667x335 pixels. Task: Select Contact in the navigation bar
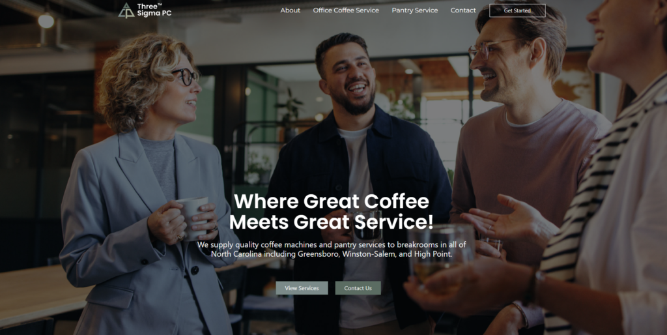pos(463,10)
